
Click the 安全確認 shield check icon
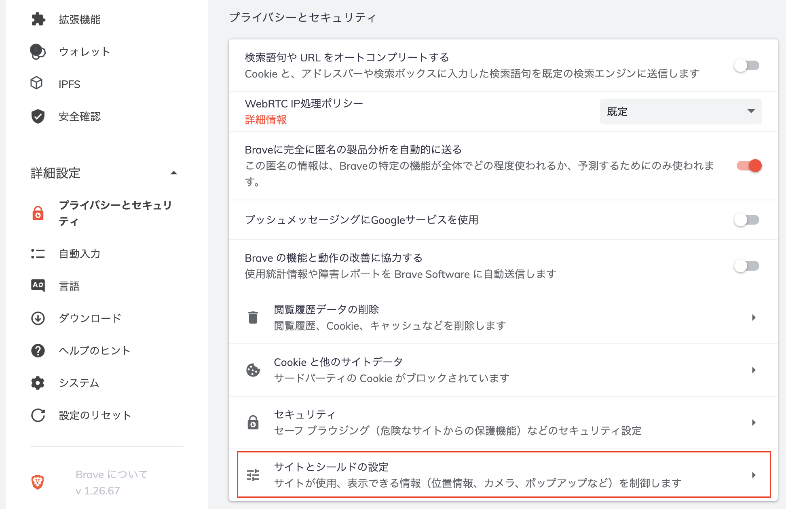pyautogui.click(x=38, y=116)
